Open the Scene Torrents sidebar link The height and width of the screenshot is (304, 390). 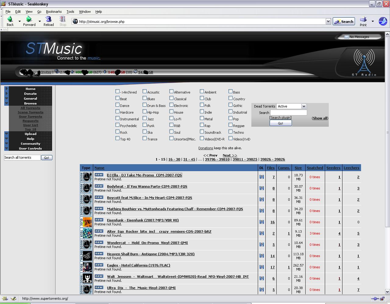point(30,112)
